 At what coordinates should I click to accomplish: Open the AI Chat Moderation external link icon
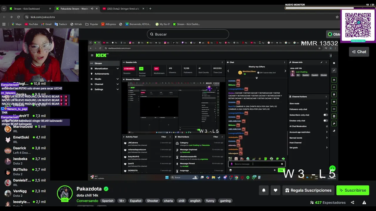[x=327, y=126]
